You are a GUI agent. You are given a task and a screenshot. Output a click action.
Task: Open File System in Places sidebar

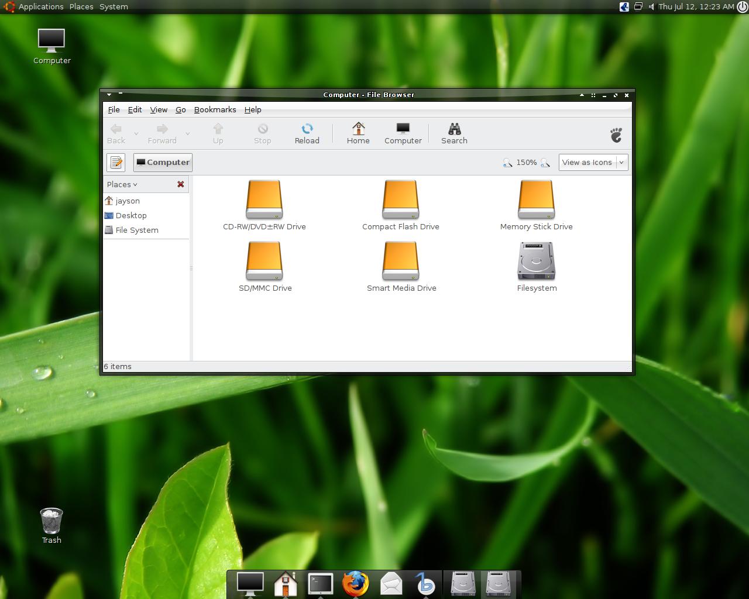pos(146,230)
